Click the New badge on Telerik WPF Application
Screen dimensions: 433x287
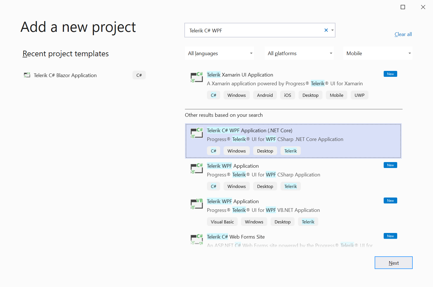390,165
